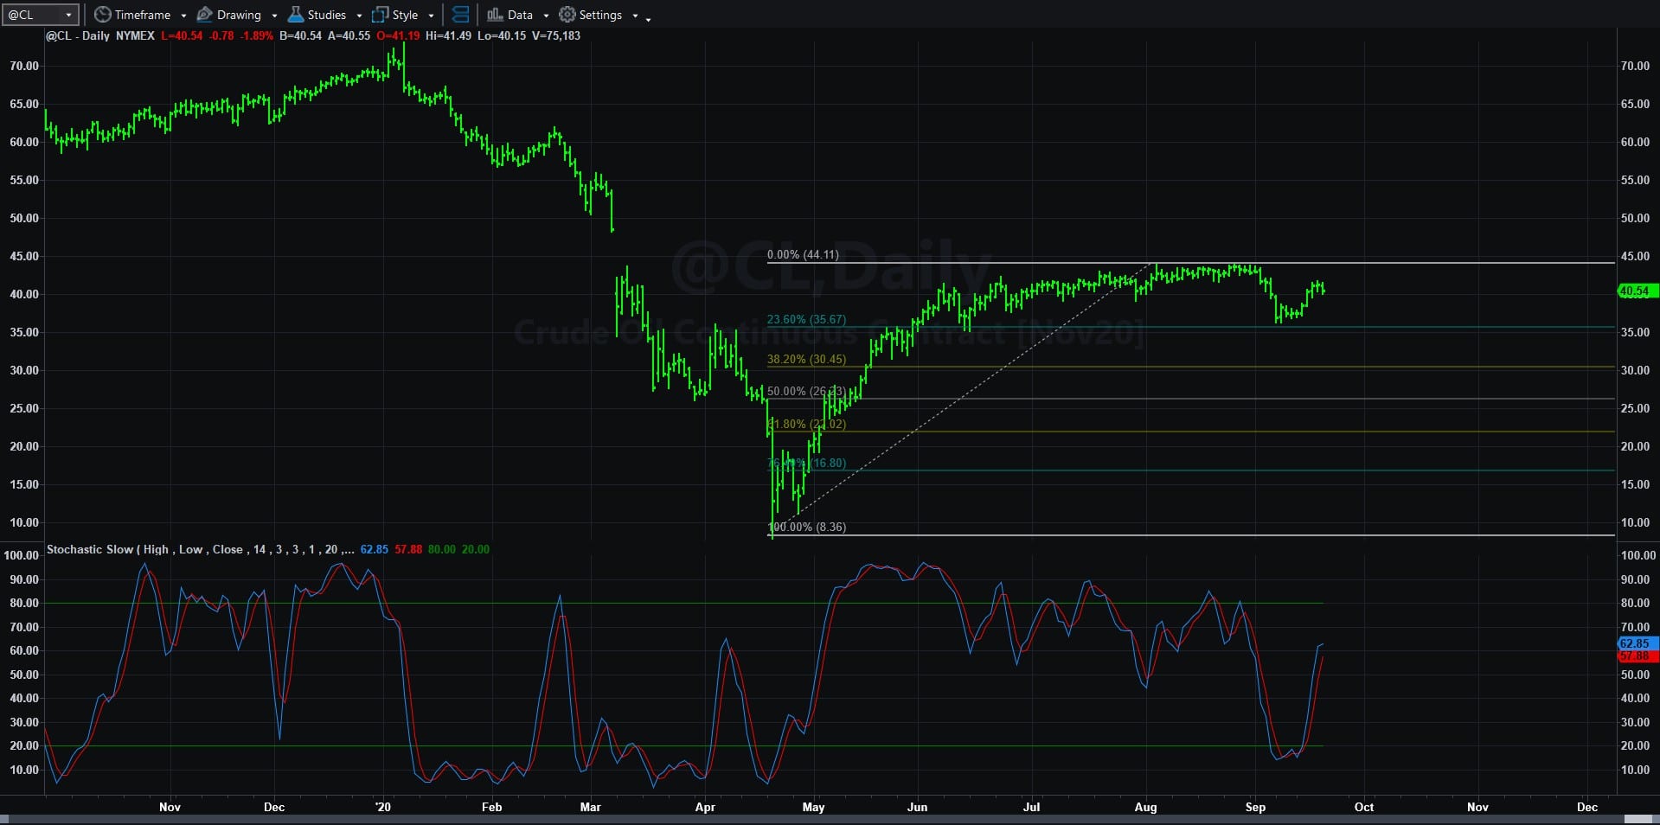Click the 'Stochastic Slow' study label
The width and height of the screenshot is (1660, 825).
tap(90, 549)
